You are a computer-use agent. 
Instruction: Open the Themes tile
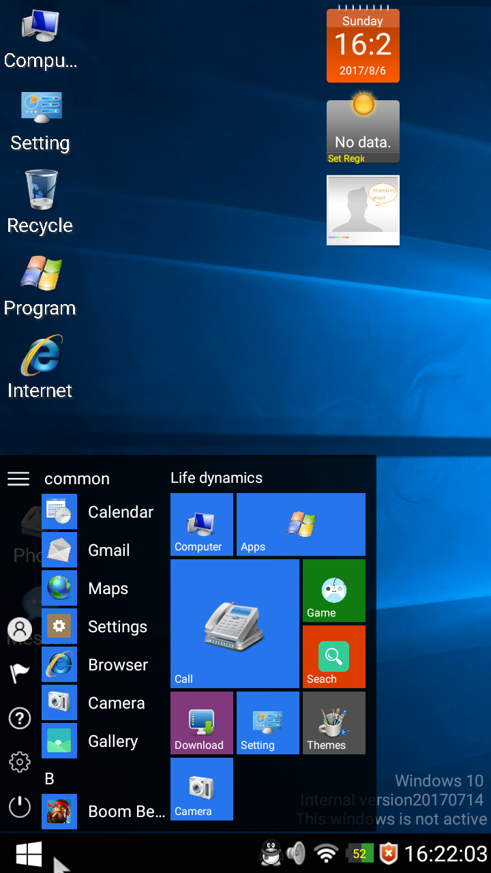(334, 724)
